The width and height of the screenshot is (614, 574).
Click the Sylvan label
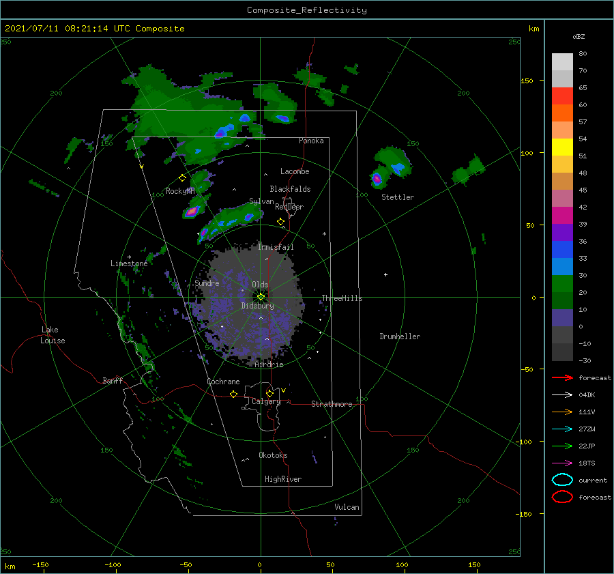click(261, 201)
